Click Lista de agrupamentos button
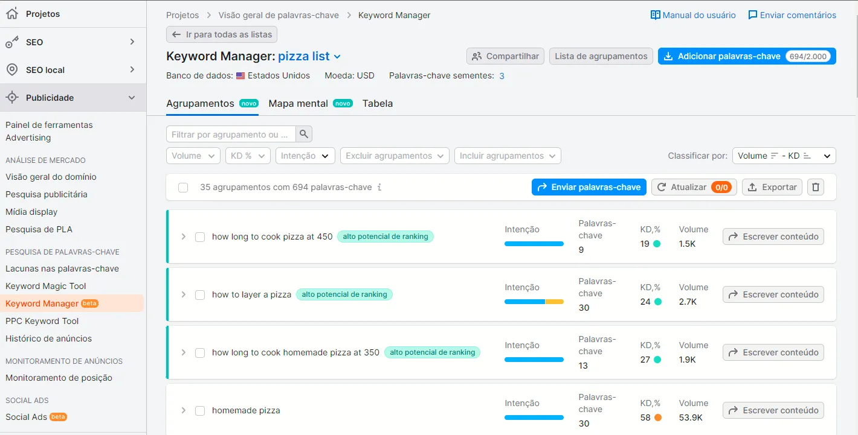This screenshot has height=435, width=858. tap(601, 56)
